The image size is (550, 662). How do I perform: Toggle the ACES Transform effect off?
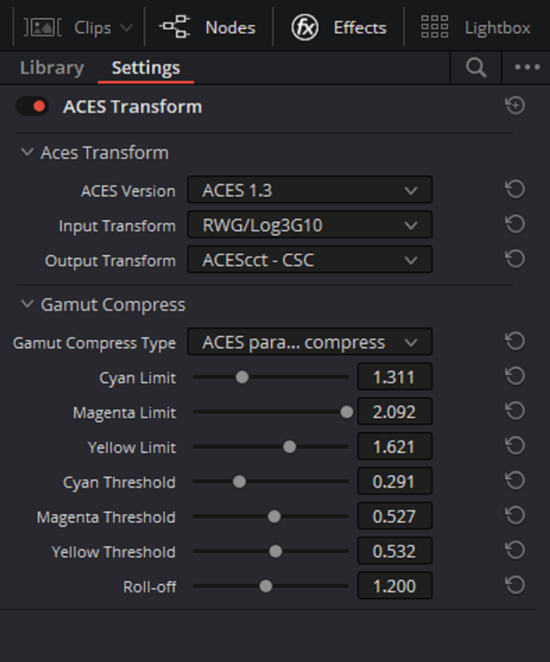click(32, 107)
